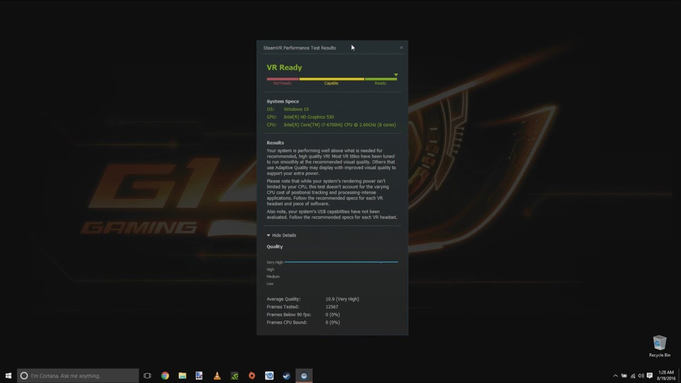Viewport: 681px width, 383px height.
Task: Click the Very High quality graph label
Action: (275, 262)
